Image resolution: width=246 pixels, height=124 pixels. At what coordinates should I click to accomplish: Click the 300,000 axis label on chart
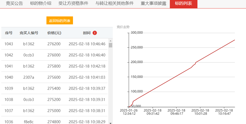pyautogui.click(x=137, y=33)
